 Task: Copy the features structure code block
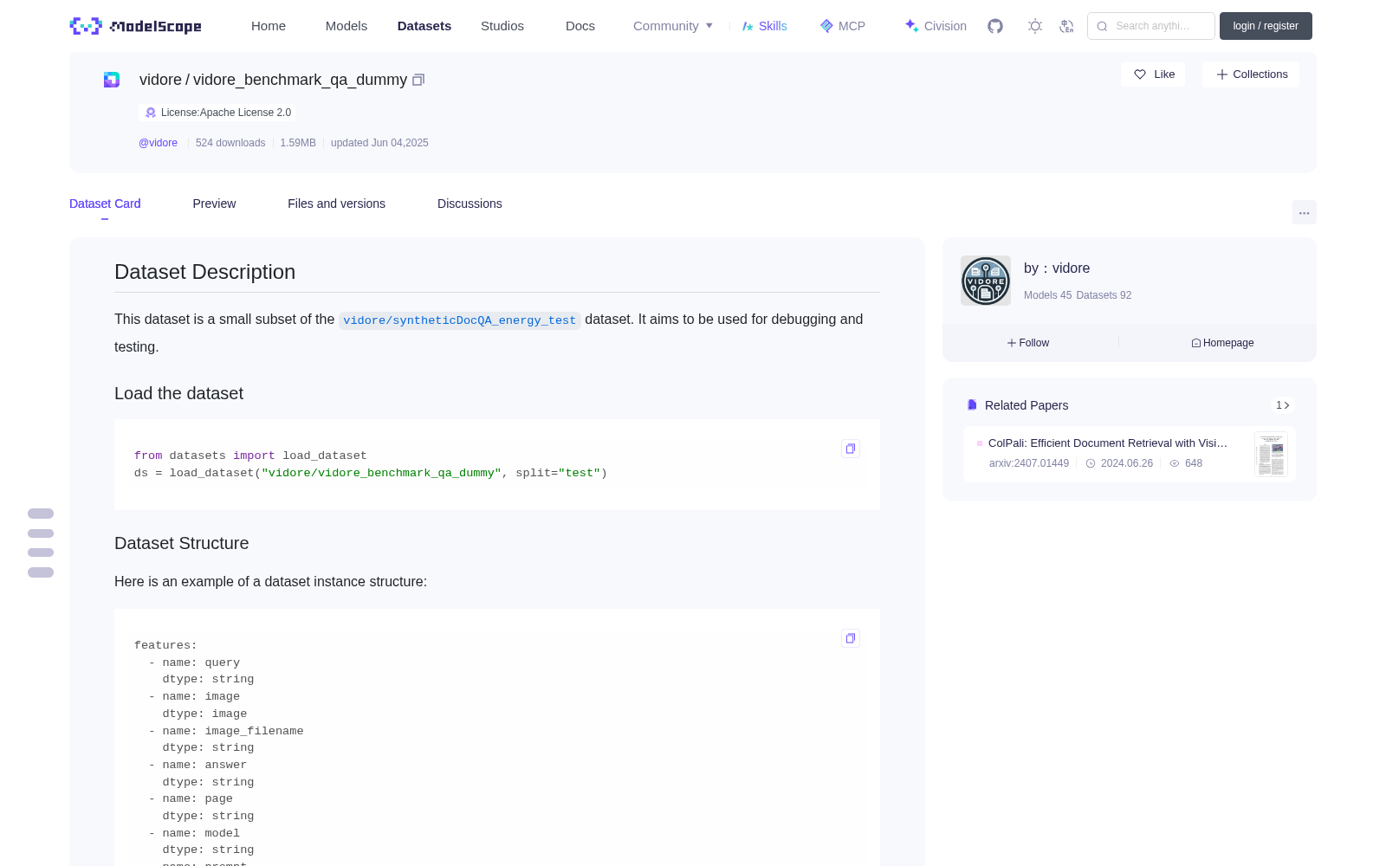pos(851,638)
